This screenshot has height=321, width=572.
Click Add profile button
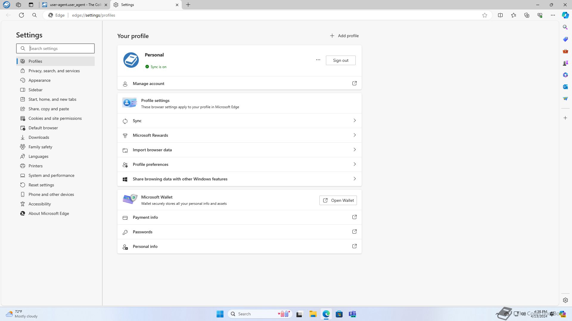[x=344, y=36]
